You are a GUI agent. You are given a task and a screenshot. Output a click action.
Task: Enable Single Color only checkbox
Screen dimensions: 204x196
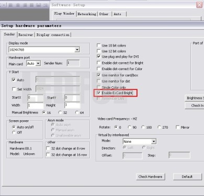[x=99, y=87]
